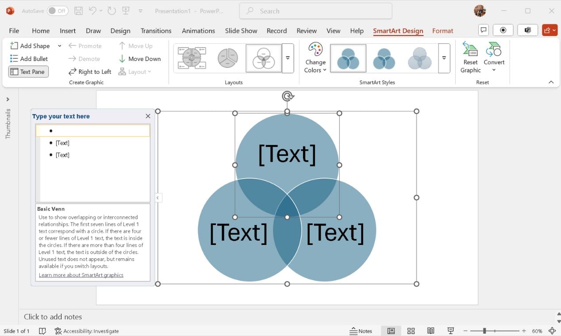Open the File menu

click(x=14, y=31)
